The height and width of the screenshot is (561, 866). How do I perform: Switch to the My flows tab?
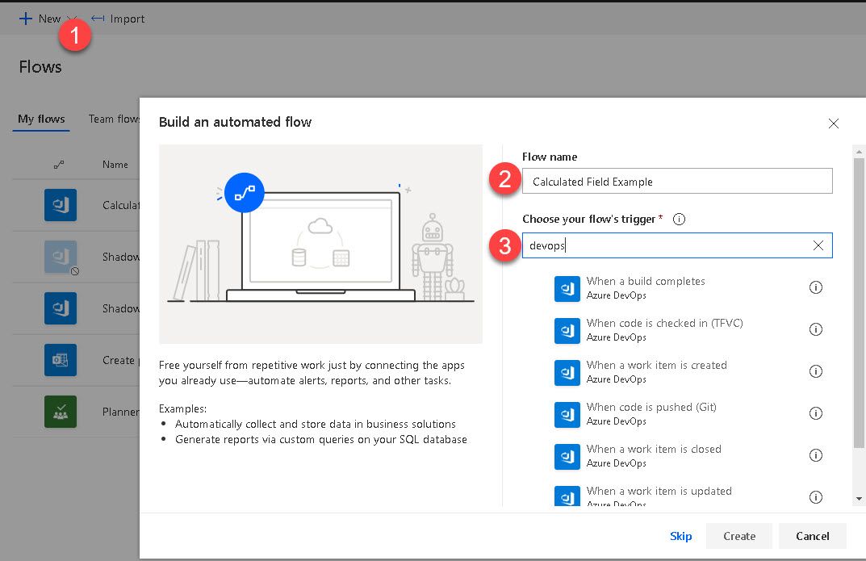point(41,119)
